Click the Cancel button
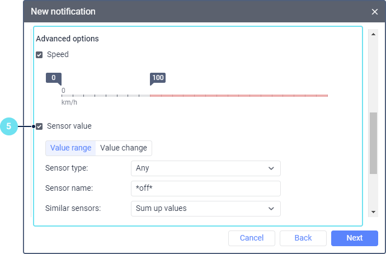This screenshot has height=254, width=386. (251, 238)
